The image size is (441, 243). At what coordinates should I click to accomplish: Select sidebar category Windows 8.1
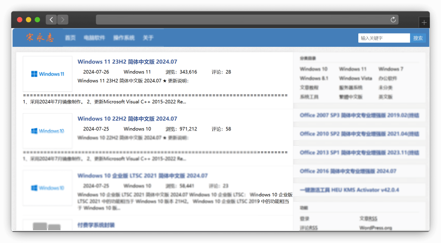click(x=314, y=78)
